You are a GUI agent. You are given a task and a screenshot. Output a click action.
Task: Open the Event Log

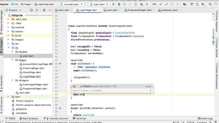click(205, 119)
